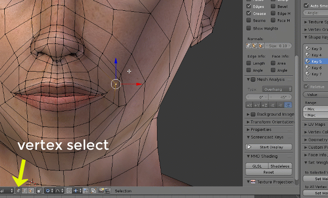Toggle limit selection to visible
328x198 pixels.
pos(39,191)
